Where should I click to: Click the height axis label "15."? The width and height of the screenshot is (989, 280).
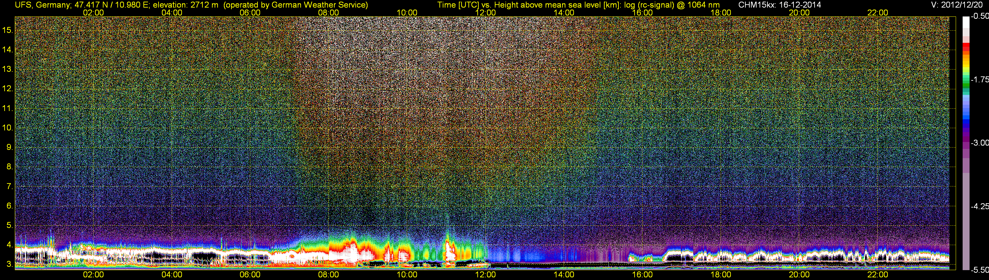pos(8,30)
